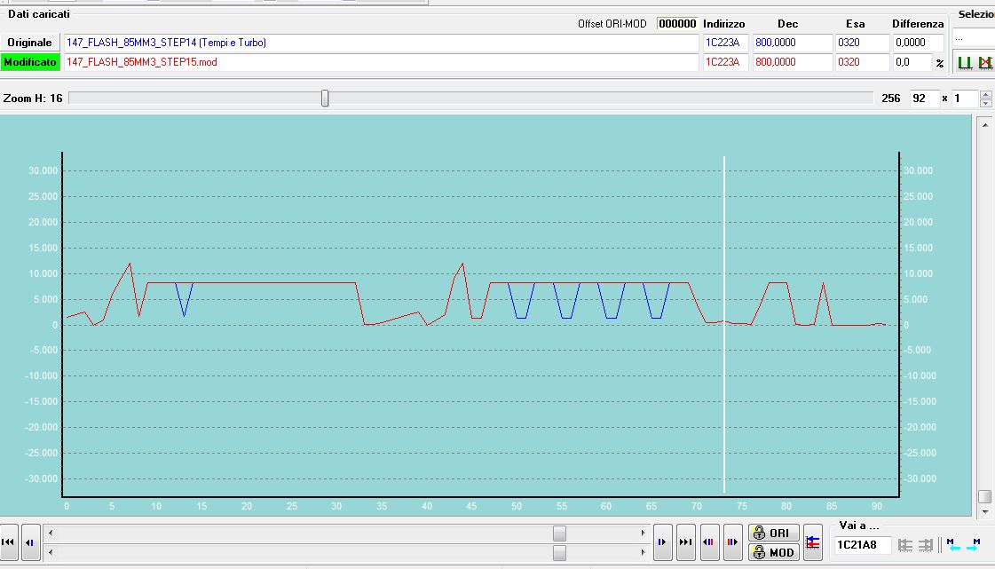995x569 pixels.
Task: Go to the previous difference marker
Action: 709,542
